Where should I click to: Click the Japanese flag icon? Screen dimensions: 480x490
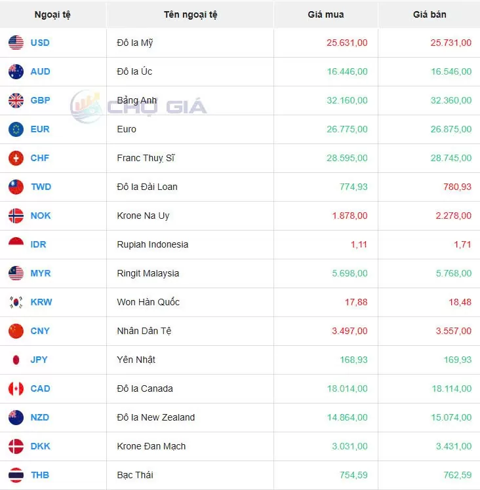[16, 360]
